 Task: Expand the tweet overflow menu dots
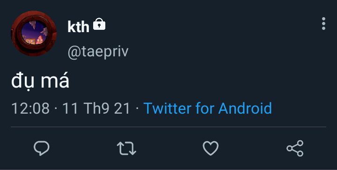pos(323,24)
